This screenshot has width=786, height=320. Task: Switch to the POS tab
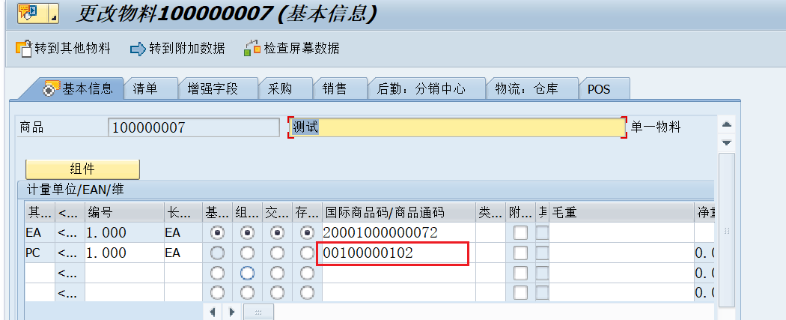click(x=605, y=88)
